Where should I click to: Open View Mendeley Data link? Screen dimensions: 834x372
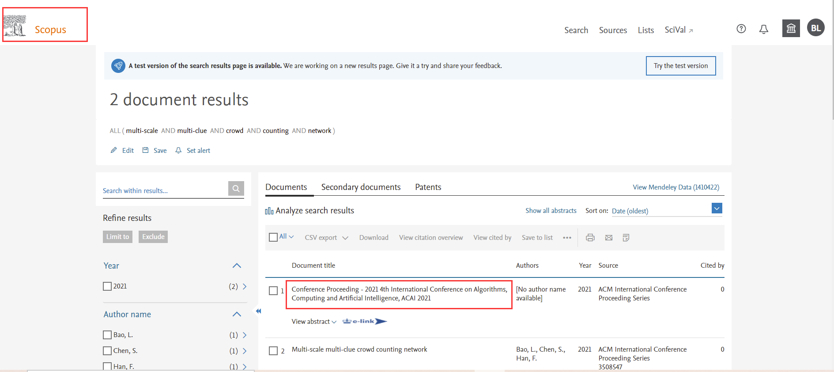pos(676,187)
